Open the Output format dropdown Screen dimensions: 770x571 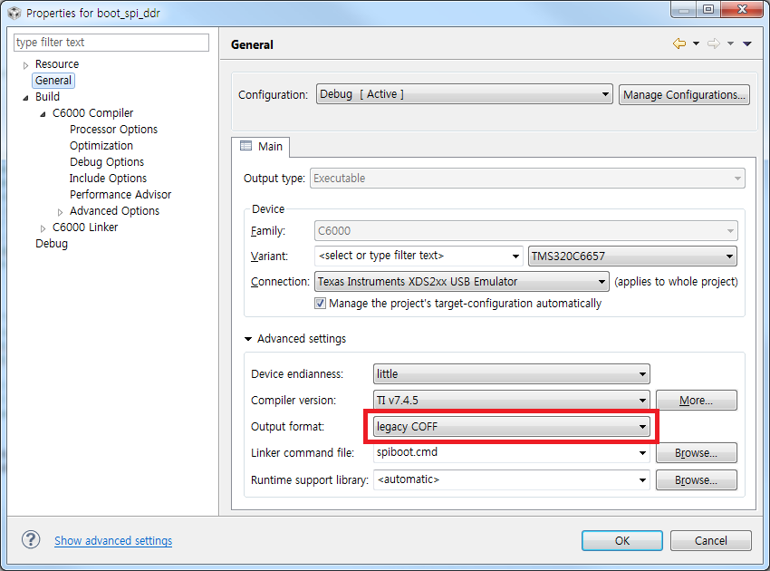click(x=512, y=426)
